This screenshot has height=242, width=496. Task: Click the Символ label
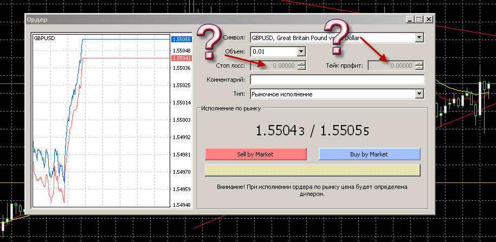[x=234, y=37]
